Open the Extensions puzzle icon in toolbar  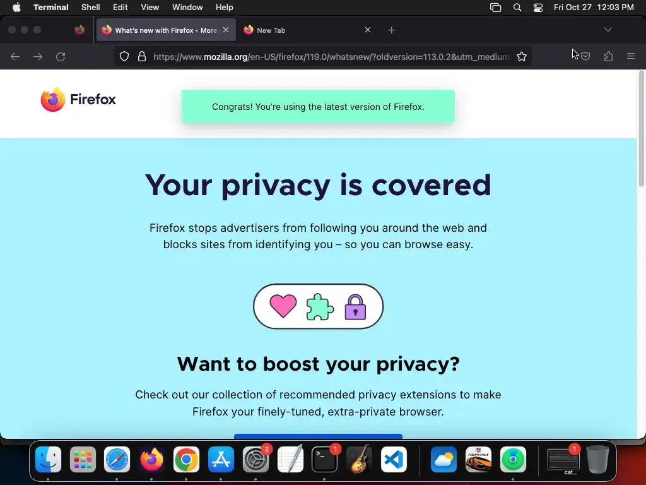coord(609,56)
